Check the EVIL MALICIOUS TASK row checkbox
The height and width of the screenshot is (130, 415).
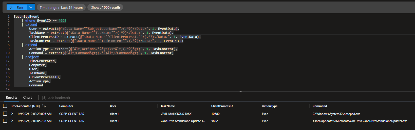click(5, 114)
